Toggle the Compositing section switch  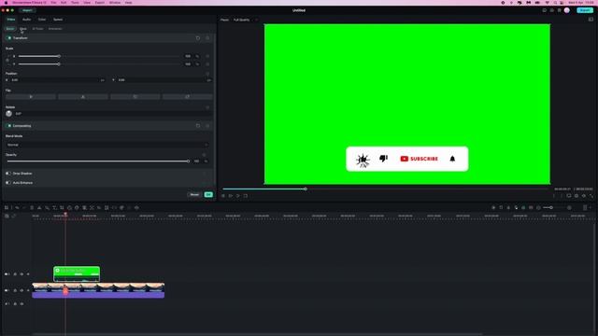coord(9,126)
